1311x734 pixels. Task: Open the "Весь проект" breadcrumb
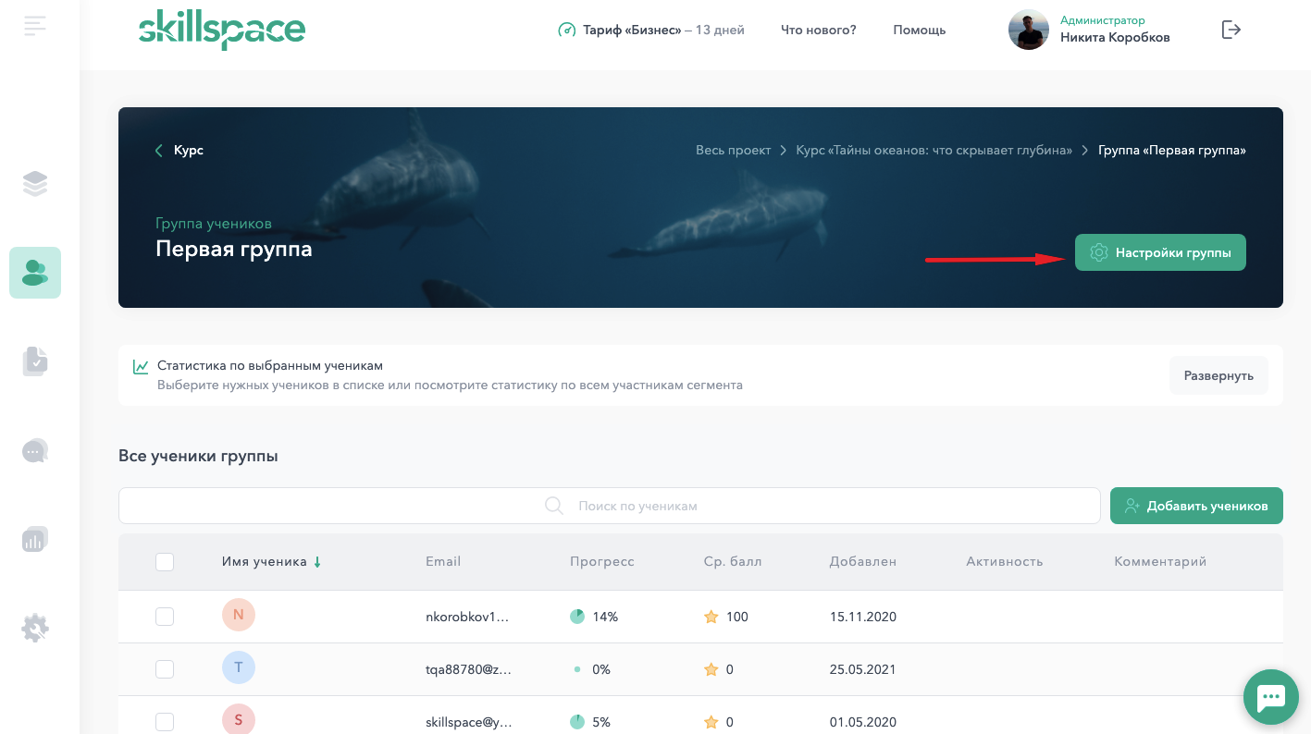[733, 150]
